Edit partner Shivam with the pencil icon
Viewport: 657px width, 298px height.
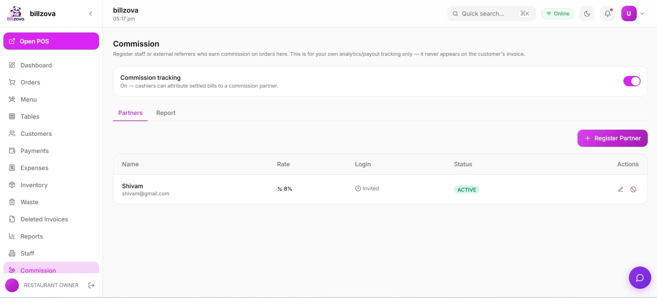point(620,190)
